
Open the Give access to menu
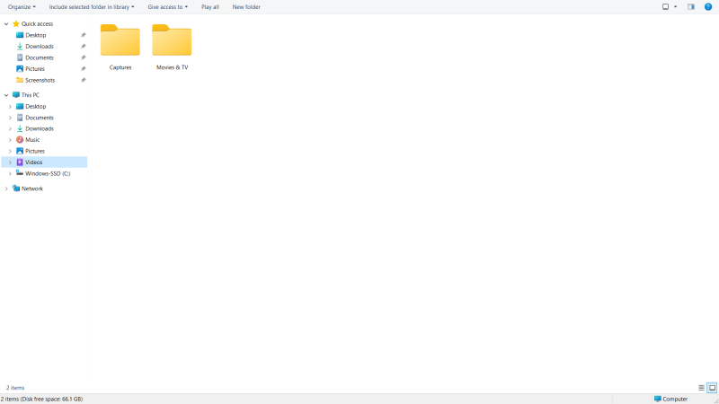168,7
